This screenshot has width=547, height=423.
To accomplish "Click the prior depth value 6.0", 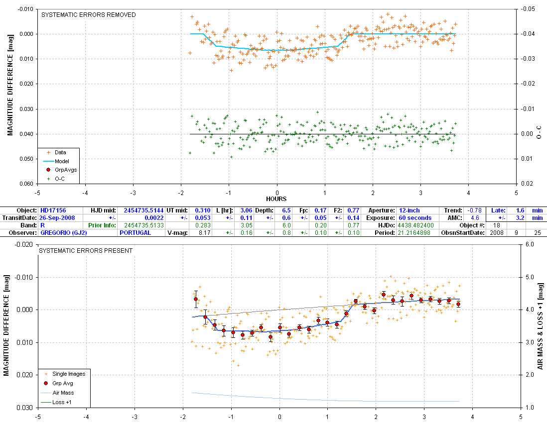I will 286,225.
